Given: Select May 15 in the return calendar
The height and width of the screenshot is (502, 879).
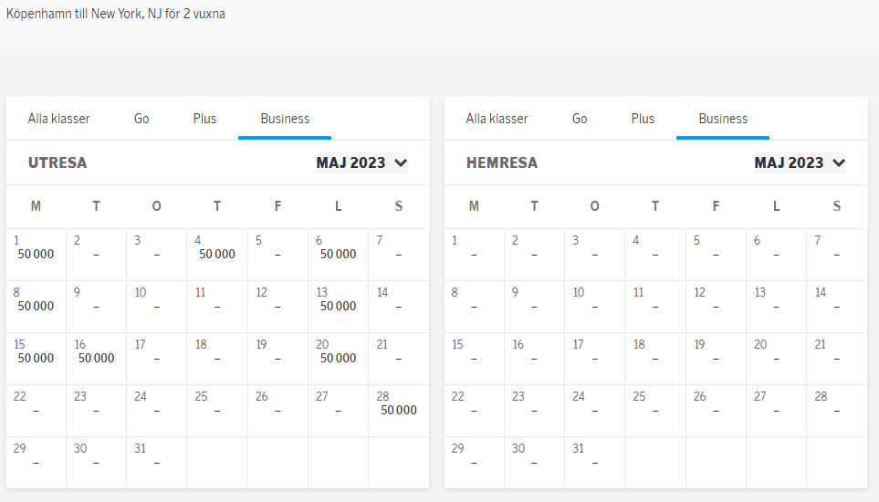Looking at the screenshot, I should [x=474, y=359].
